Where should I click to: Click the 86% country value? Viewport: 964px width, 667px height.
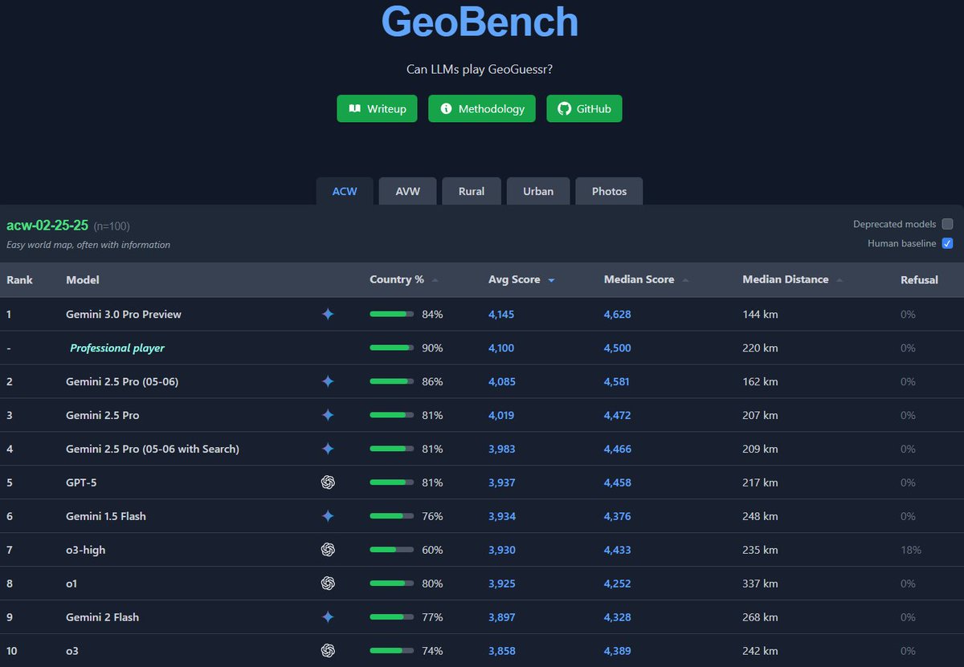click(432, 382)
